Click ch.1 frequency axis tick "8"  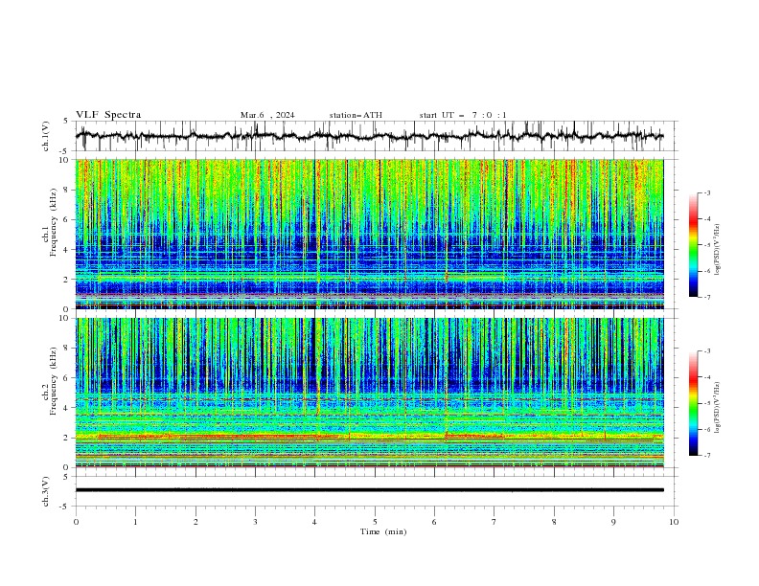67,190
